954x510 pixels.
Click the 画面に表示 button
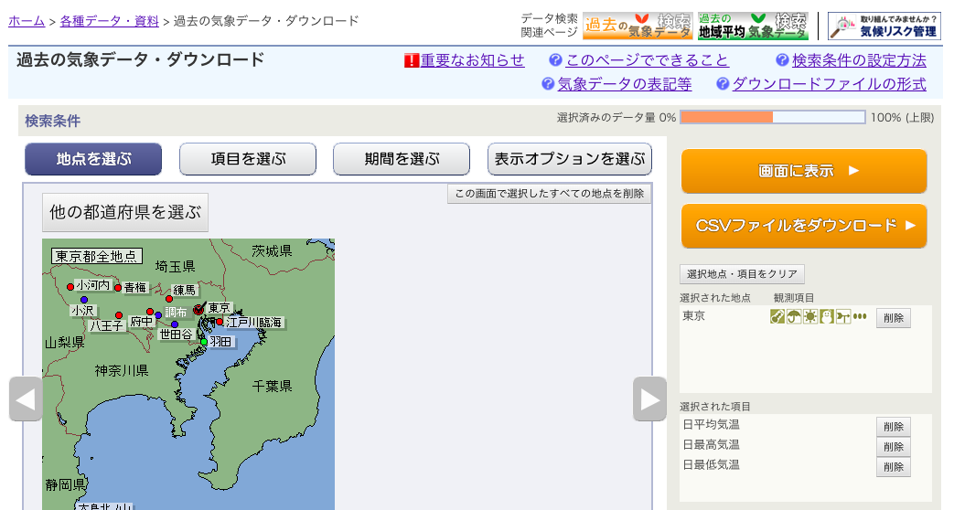coord(804,172)
